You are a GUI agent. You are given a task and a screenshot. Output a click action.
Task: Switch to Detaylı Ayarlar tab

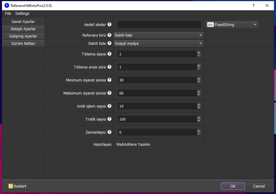tap(23, 29)
